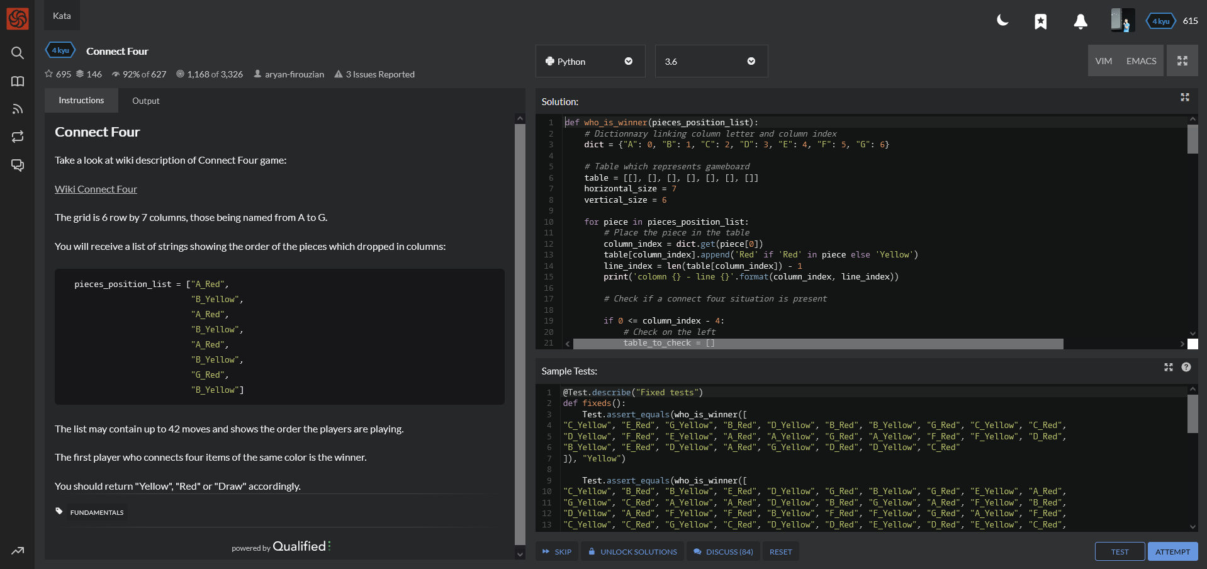Switch to the Instructions tab
This screenshot has height=569, width=1207.
coord(81,100)
